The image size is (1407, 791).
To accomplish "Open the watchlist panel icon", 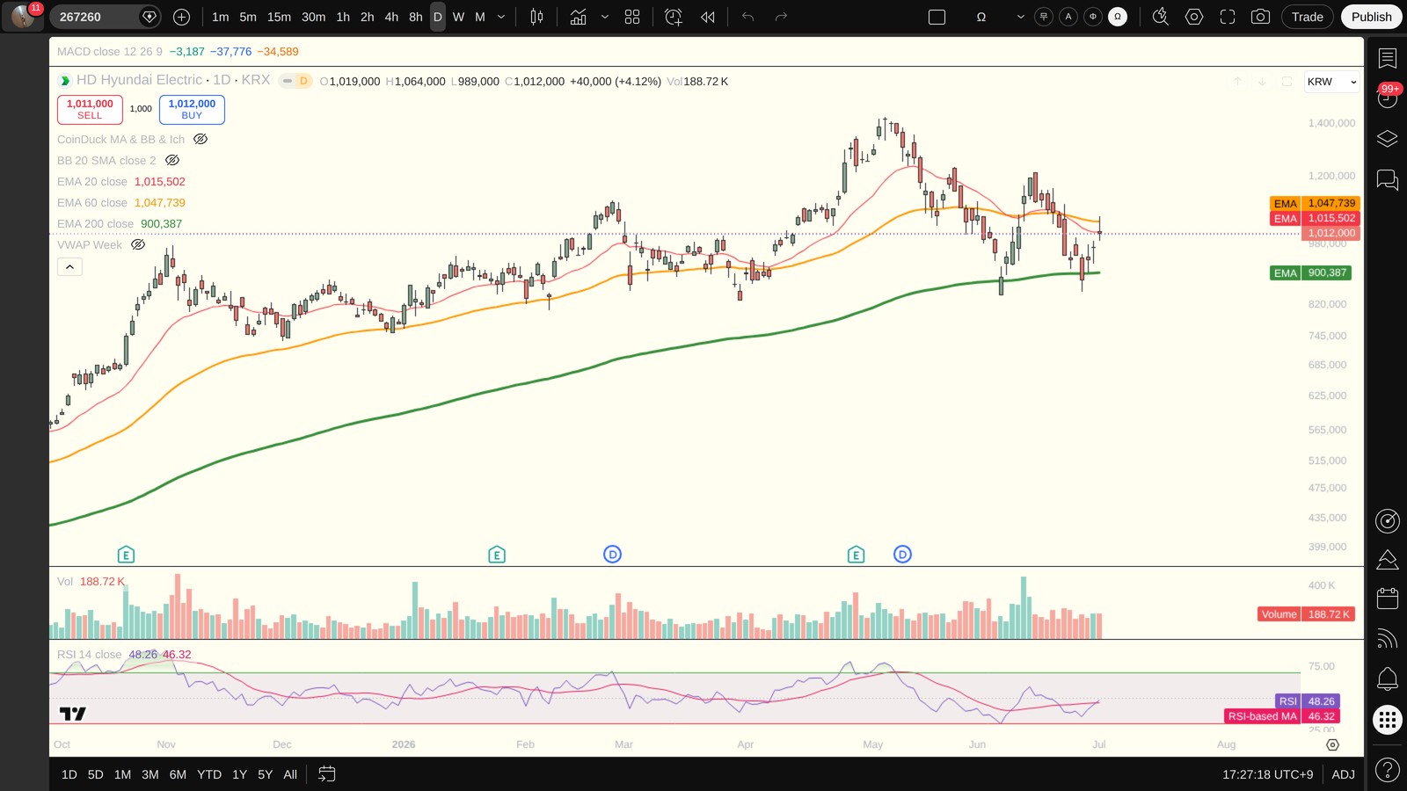I will [x=1388, y=58].
